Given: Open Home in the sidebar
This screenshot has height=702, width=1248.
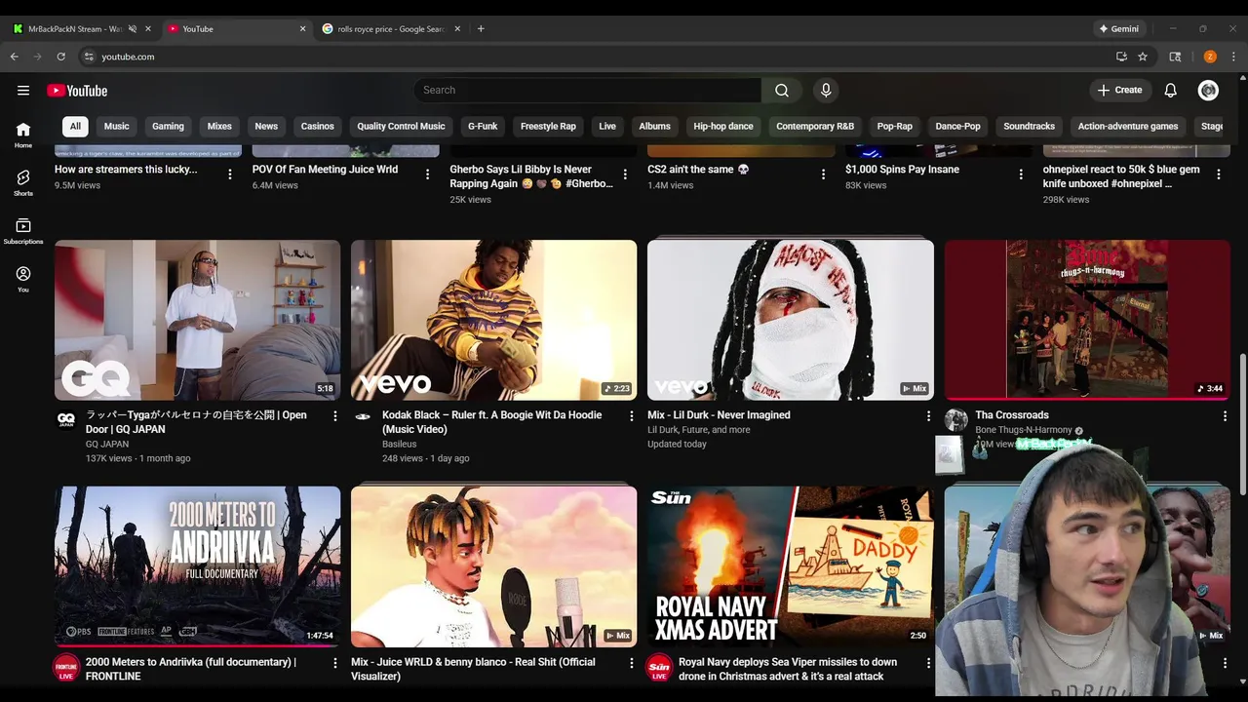Looking at the screenshot, I should (23, 135).
